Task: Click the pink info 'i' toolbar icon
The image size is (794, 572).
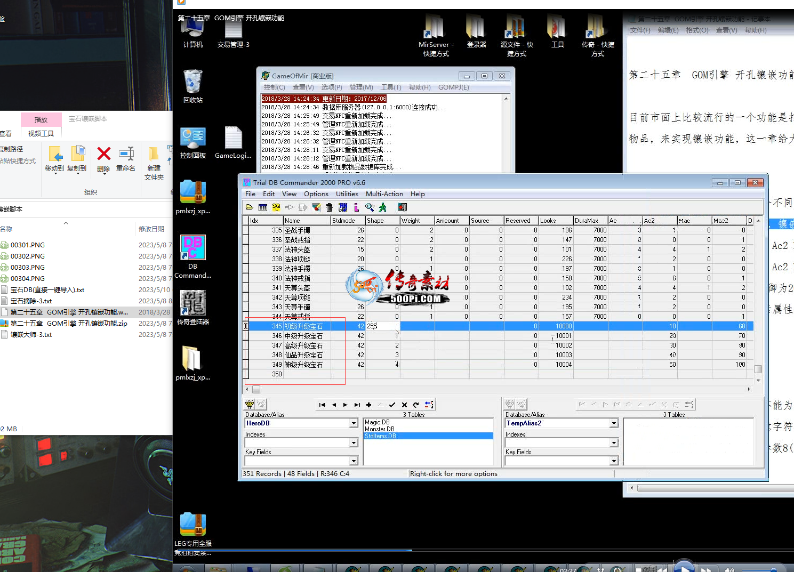Action: (356, 207)
